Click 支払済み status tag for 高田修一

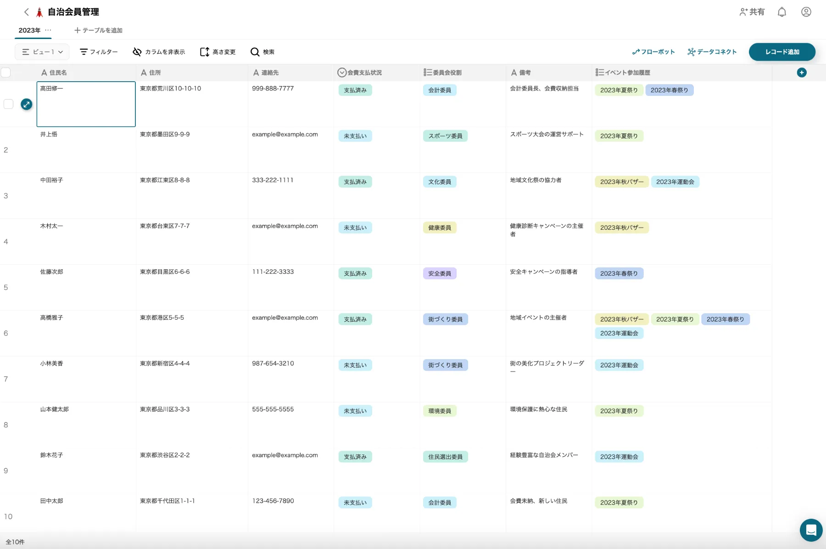[355, 90]
